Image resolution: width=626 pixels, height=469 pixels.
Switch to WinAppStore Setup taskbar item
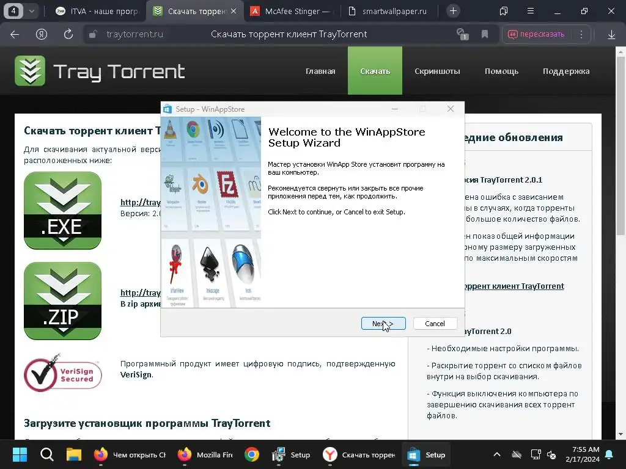[426, 454]
